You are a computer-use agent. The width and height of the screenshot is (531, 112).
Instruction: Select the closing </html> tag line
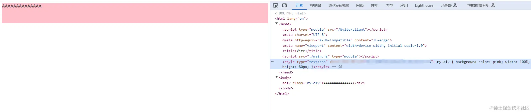(282, 94)
